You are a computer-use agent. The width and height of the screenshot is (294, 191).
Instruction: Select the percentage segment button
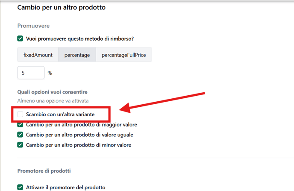[x=77, y=55]
